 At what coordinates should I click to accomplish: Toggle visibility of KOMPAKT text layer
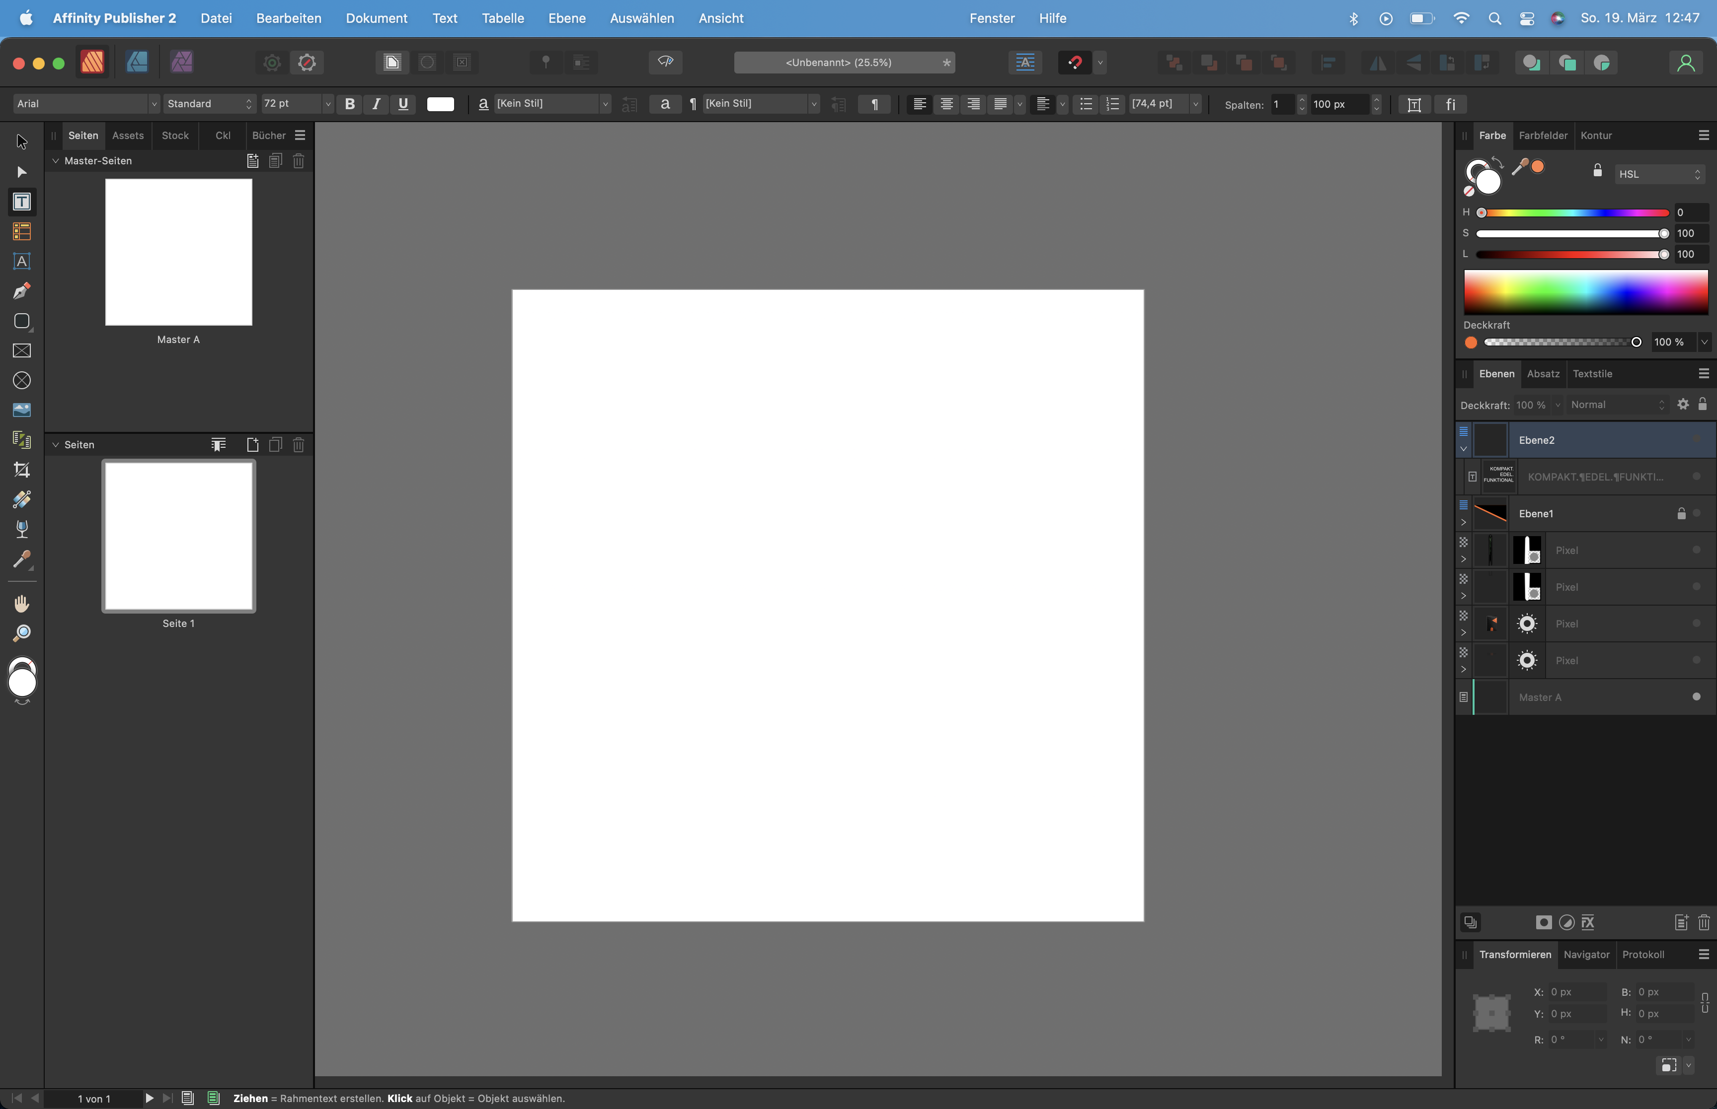pos(1697,476)
